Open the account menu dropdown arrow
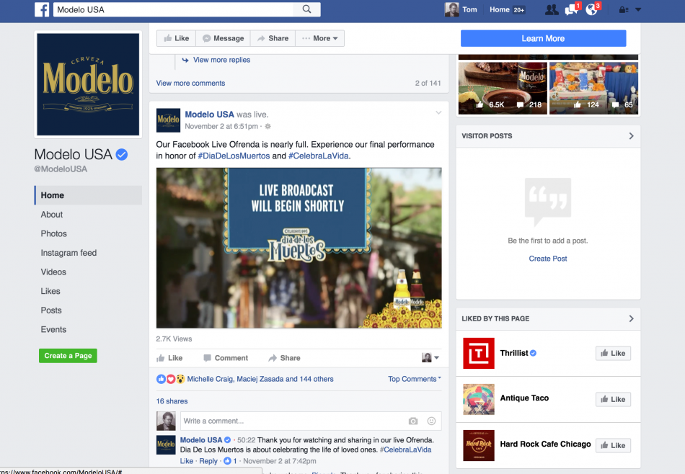The height and width of the screenshot is (474, 685). [x=638, y=9]
